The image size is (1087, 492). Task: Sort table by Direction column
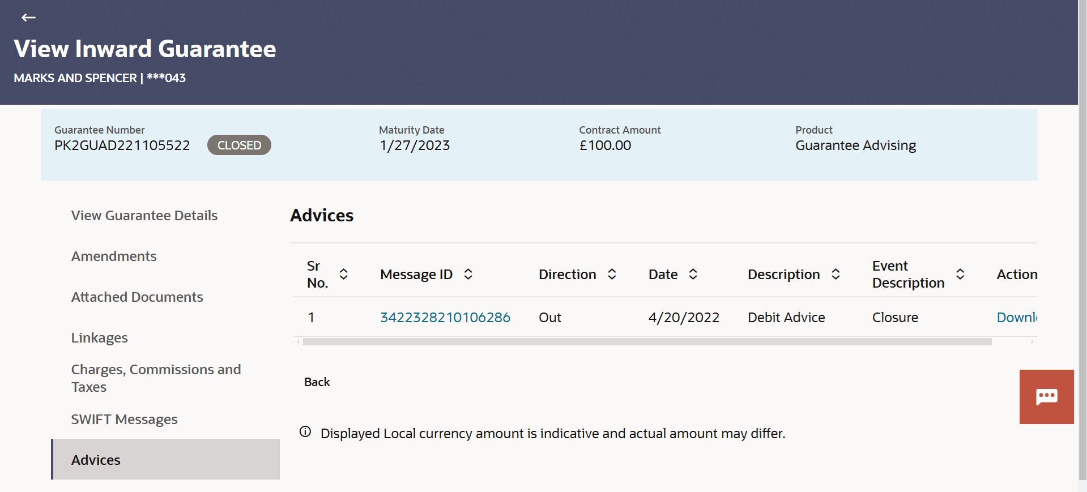click(x=612, y=275)
